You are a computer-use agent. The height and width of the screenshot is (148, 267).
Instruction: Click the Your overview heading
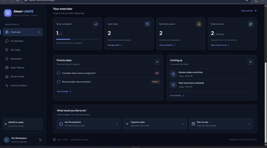click(63, 9)
